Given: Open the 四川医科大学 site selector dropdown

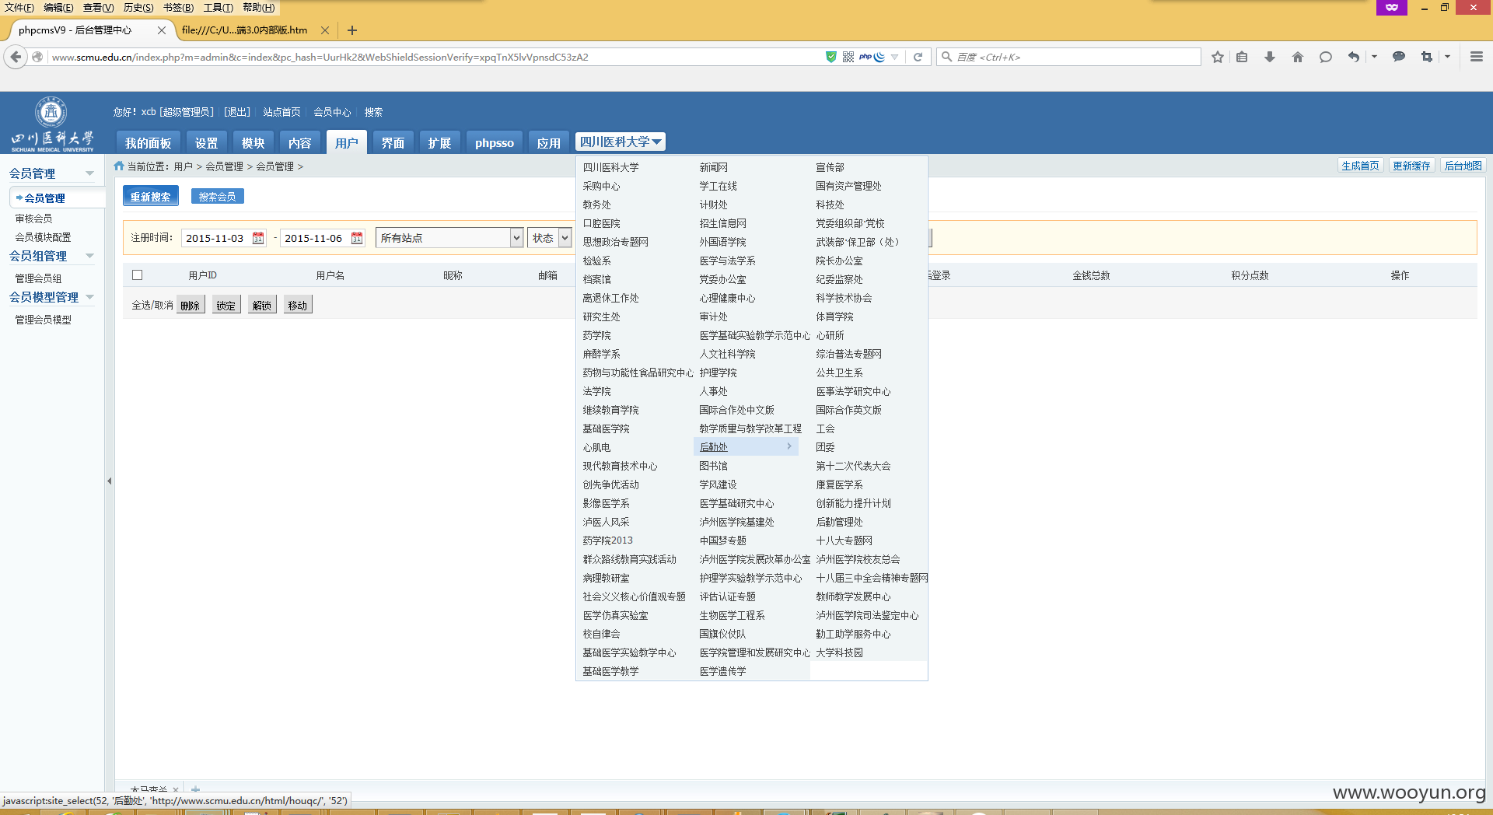Looking at the screenshot, I should [x=621, y=142].
